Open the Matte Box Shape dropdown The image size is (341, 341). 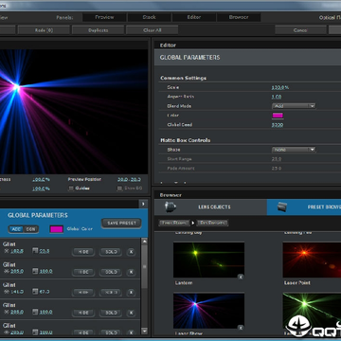pyautogui.click(x=294, y=150)
